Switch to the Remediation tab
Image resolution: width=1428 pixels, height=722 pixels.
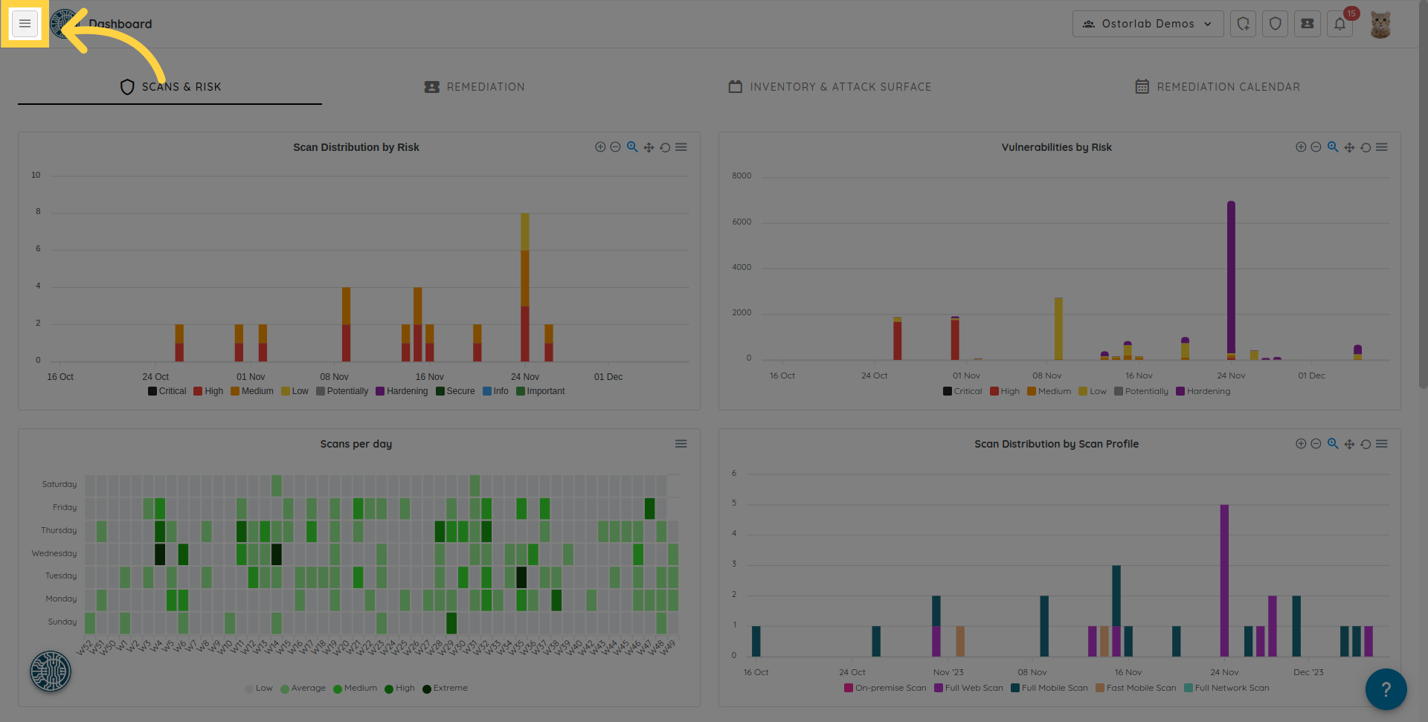pos(475,87)
